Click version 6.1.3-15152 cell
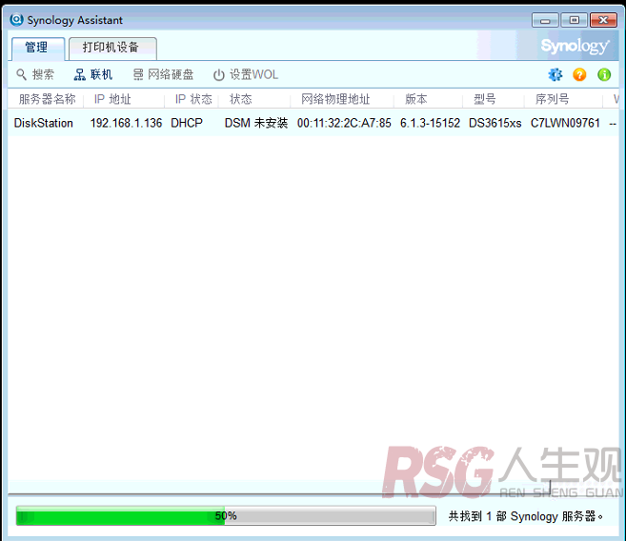The image size is (626, 541). 430,123
